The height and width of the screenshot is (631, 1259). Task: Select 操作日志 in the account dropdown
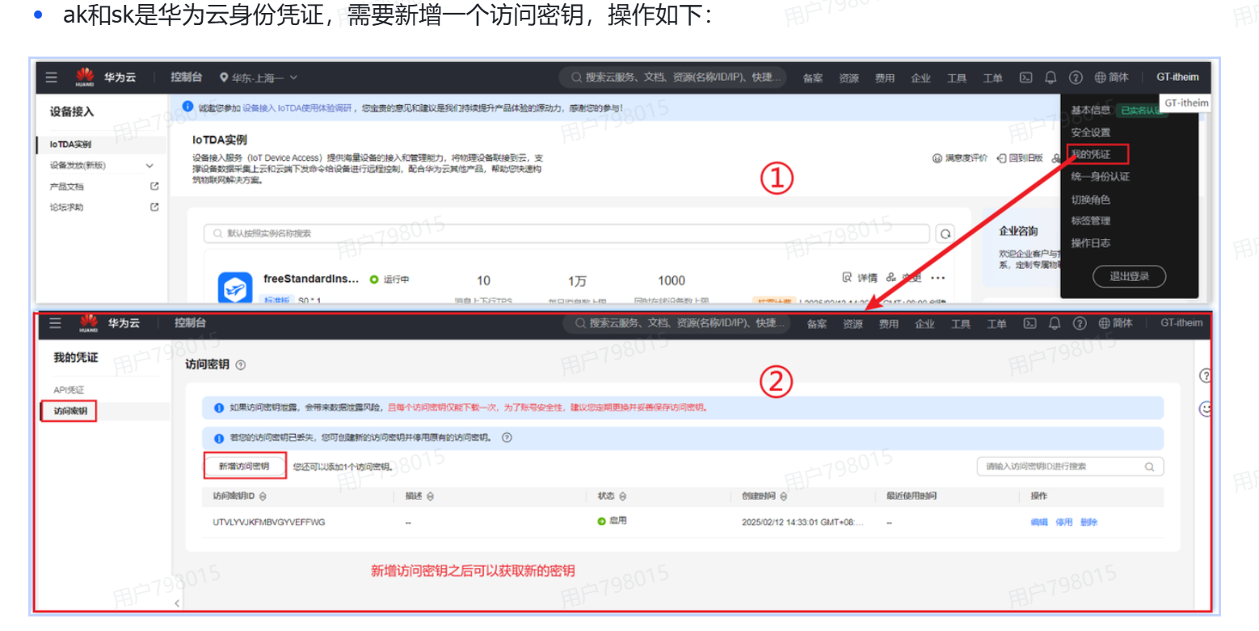(1091, 242)
